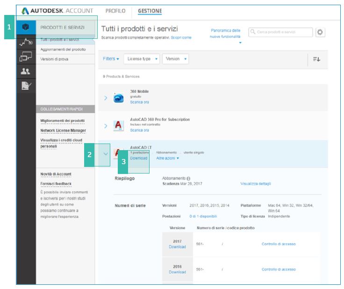Image resolution: width=344 pixels, height=289 pixels.
Task: Click the Scopri come link
Action: pyautogui.click(x=181, y=37)
